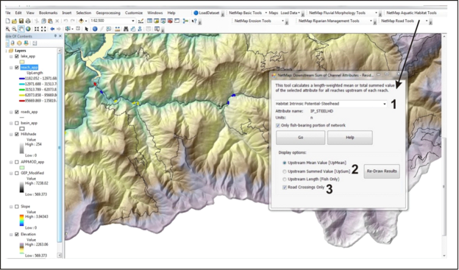Screen dimensions: 459x270
Task: Open NetMap Erosion Tools dropdown
Action: [x=282, y=21]
